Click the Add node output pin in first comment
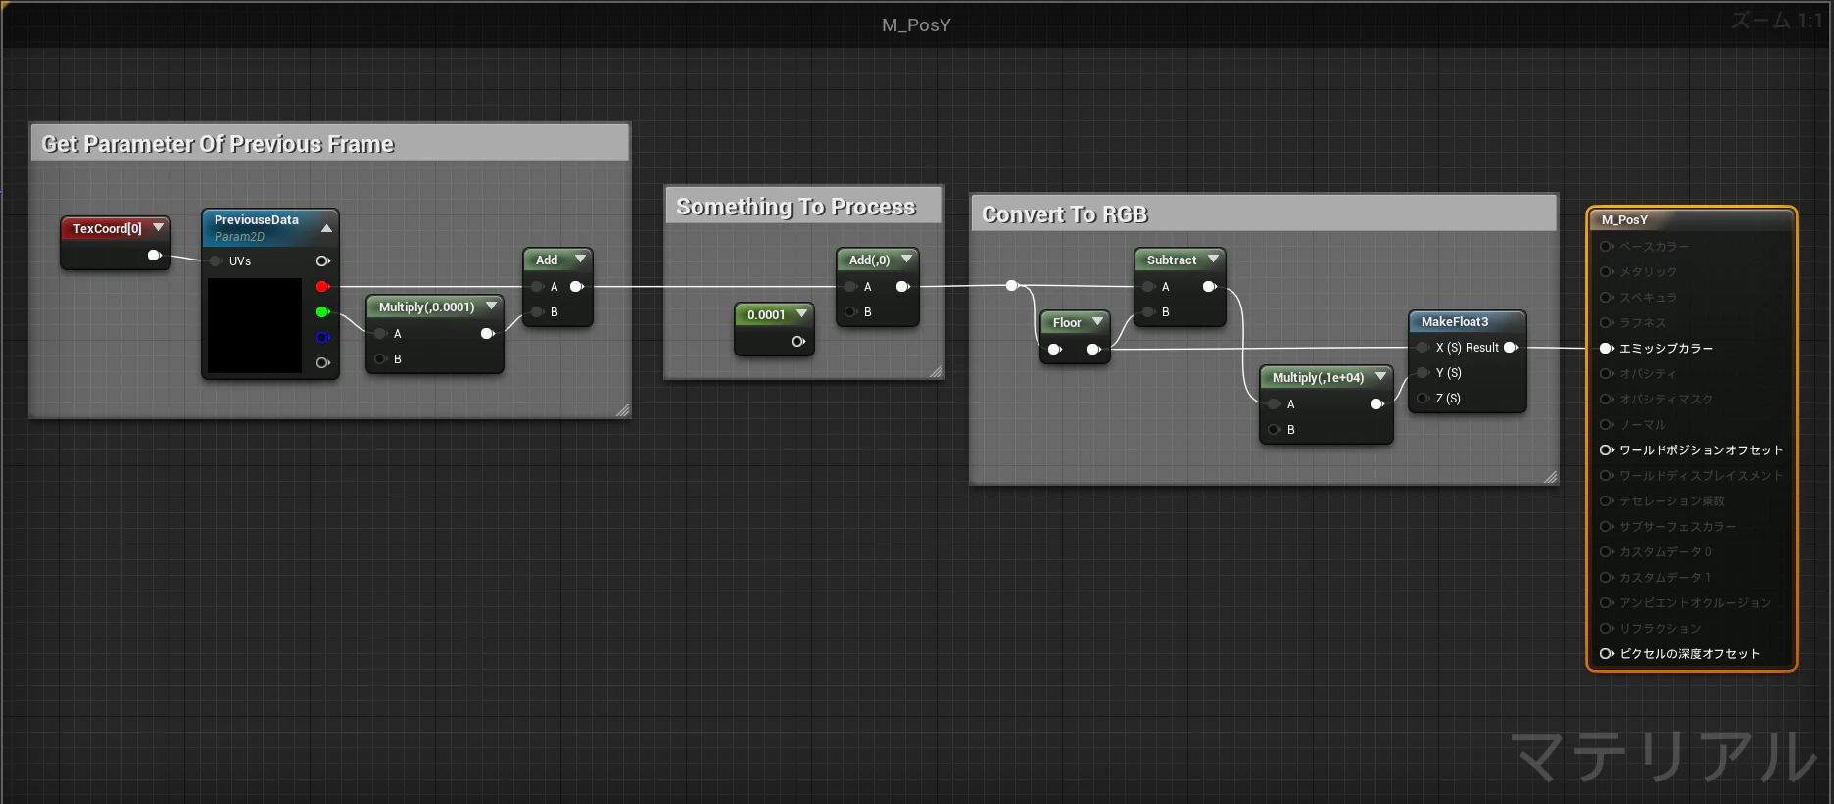This screenshot has width=1834, height=804. [577, 287]
